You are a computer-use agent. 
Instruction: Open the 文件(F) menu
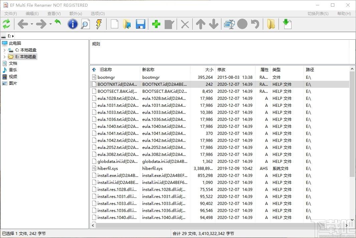(x=11, y=14)
